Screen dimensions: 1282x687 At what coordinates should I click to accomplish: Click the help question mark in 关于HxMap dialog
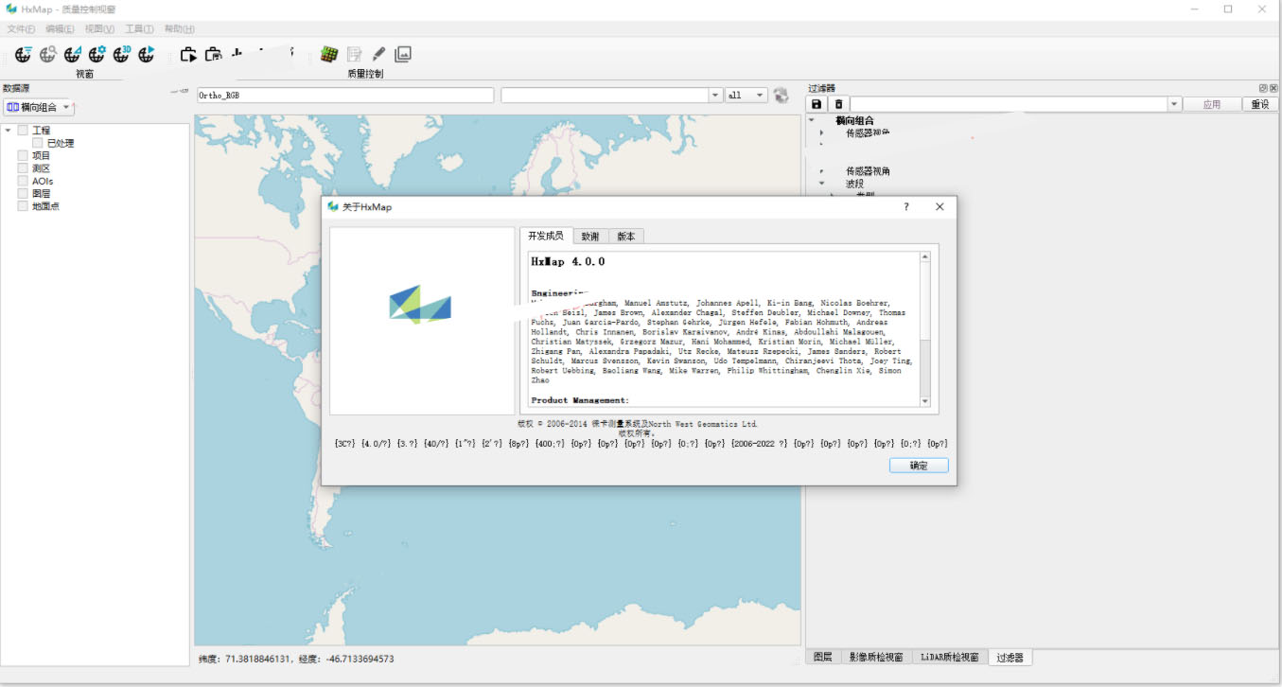tap(906, 206)
